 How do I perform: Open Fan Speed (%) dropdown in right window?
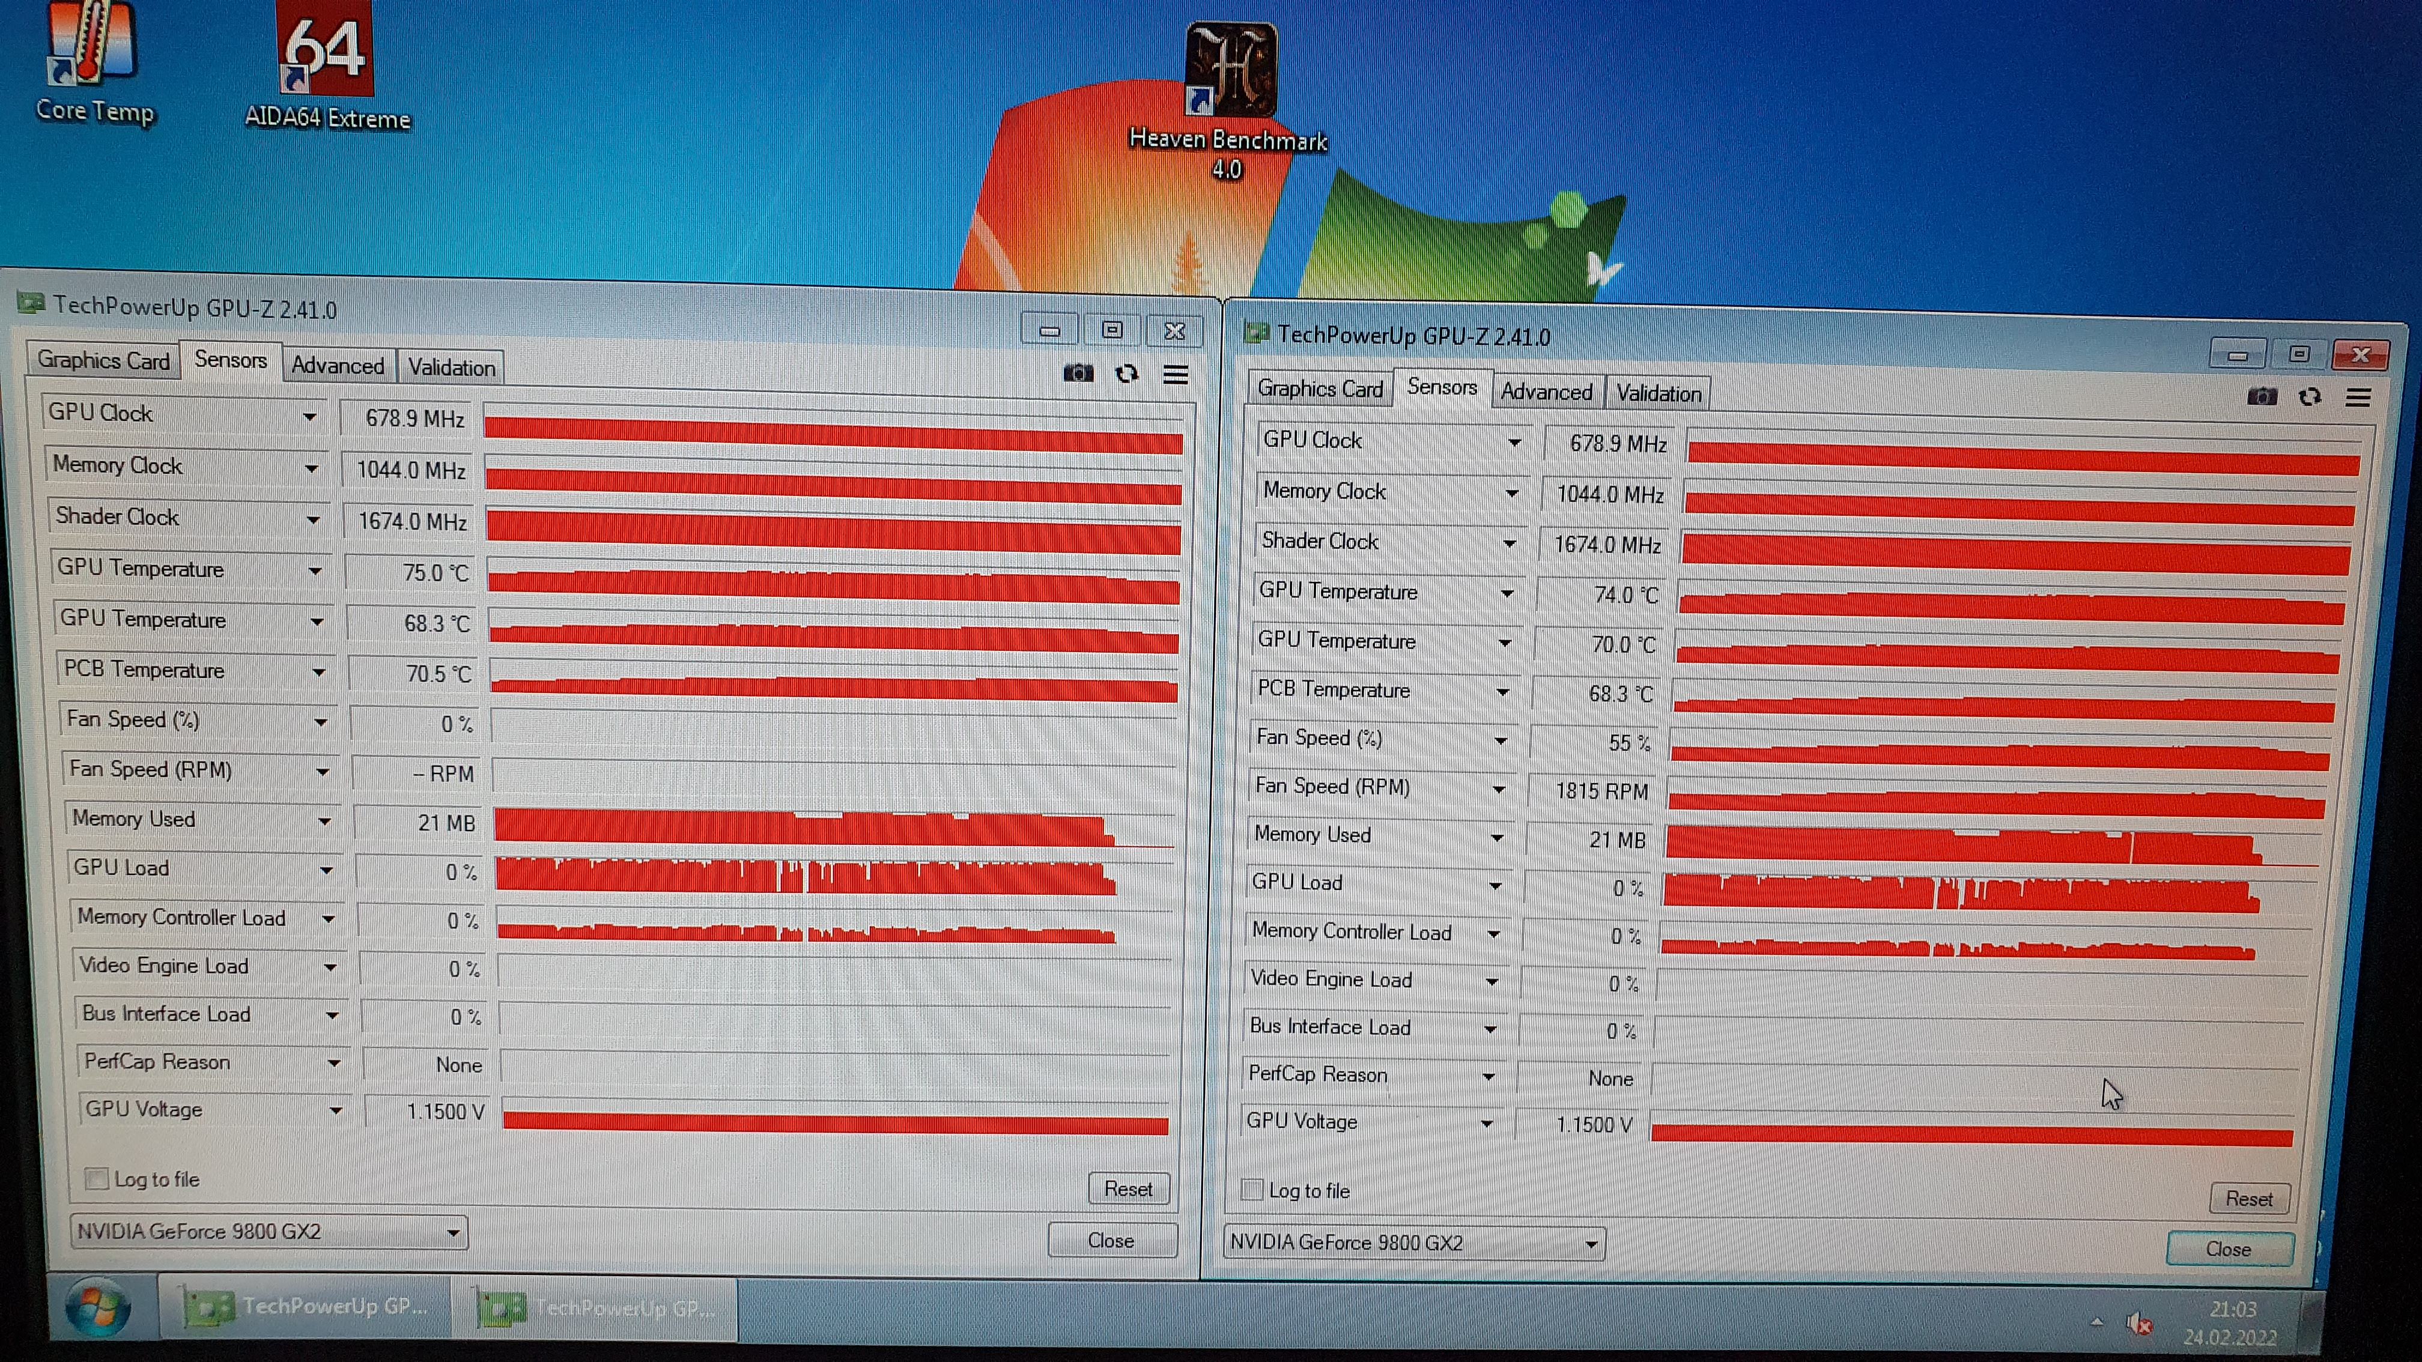pos(1501,740)
